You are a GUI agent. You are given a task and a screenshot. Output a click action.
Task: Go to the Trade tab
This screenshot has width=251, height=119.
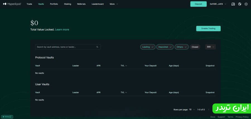[29, 4]
